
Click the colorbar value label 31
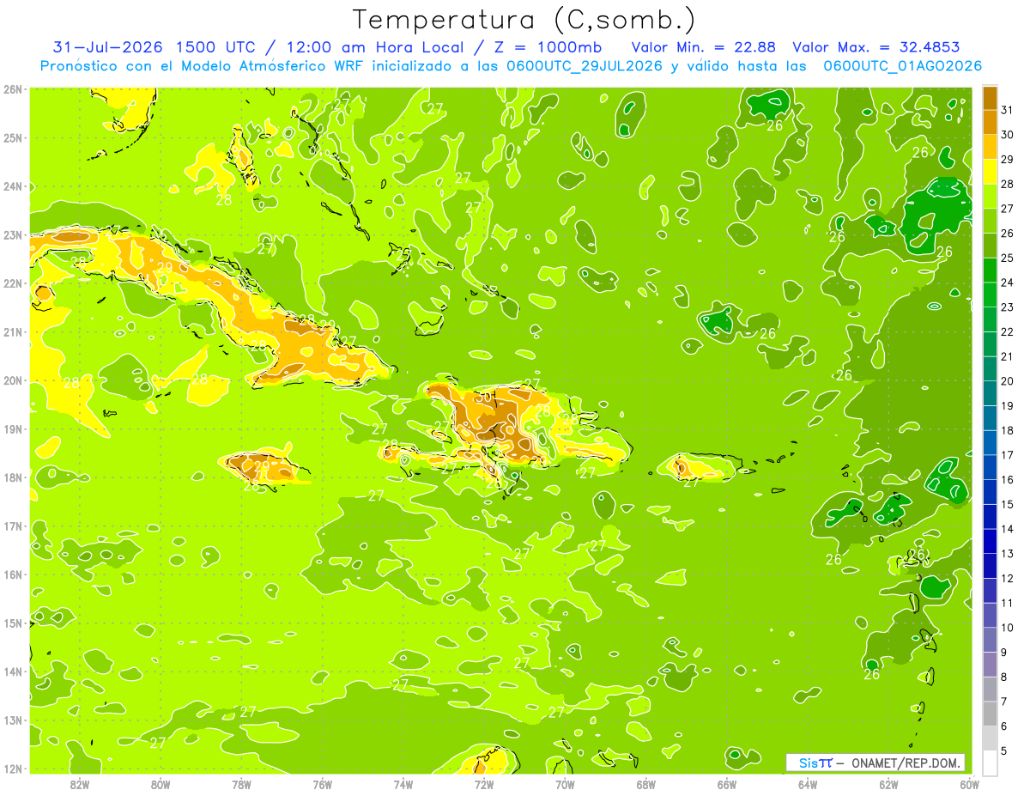tap(1007, 110)
